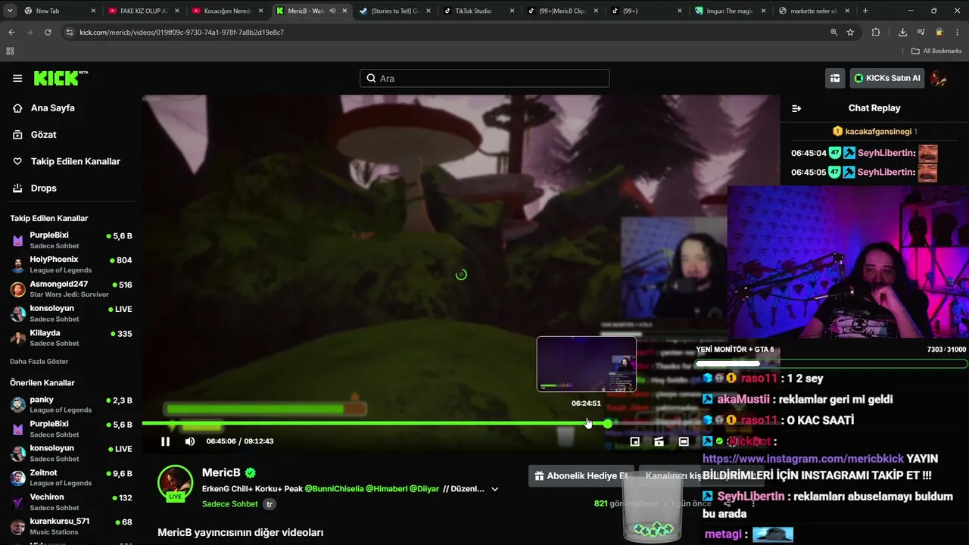This screenshot has height=545, width=969.
Task: Click the Sadece Sohbet category link
Action: [x=230, y=504]
